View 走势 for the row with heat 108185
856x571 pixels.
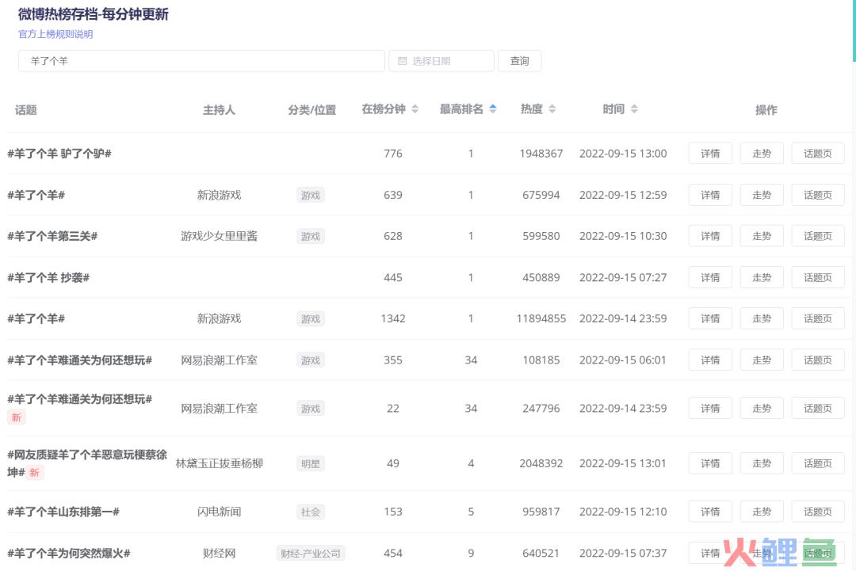click(x=762, y=360)
